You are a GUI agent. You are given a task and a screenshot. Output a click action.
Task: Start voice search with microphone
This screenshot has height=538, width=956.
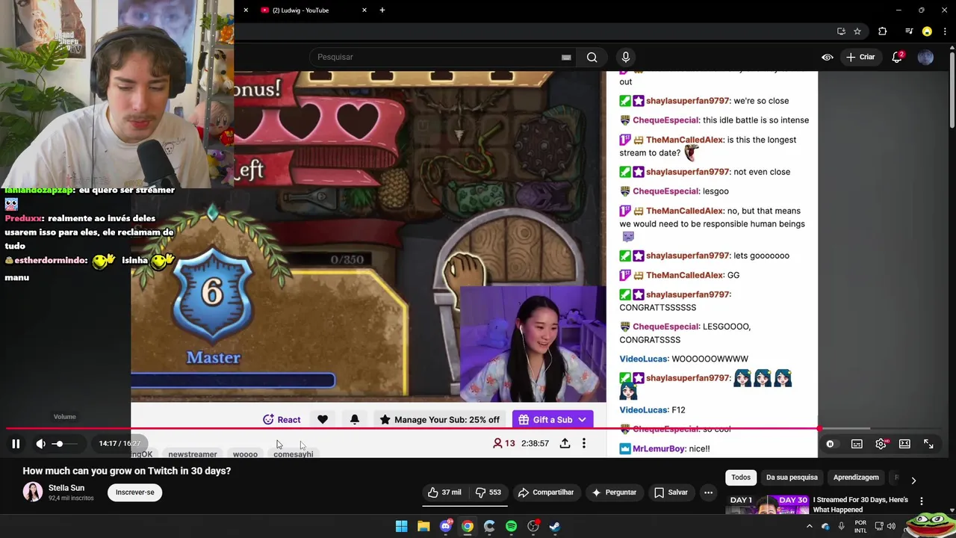click(x=626, y=57)
